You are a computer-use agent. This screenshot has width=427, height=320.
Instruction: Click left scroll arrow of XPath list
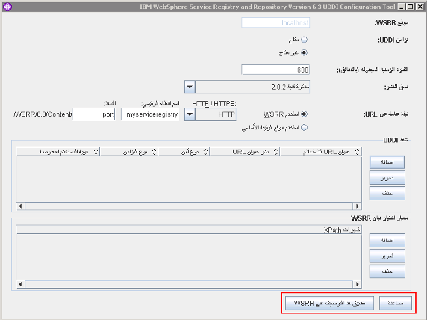pos(20,284)
